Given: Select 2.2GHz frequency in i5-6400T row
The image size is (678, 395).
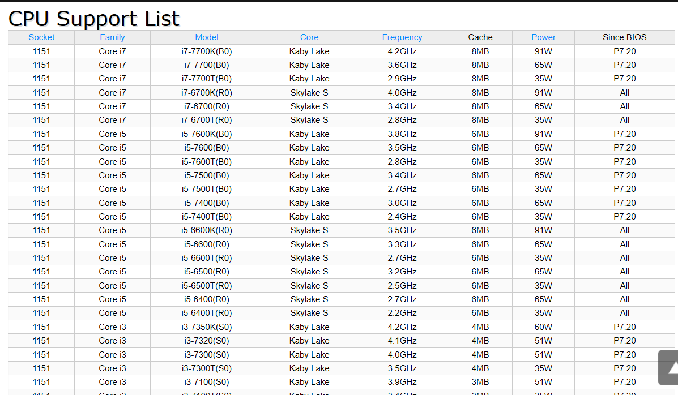Looking at the screenshot, I should pos(402,313).
